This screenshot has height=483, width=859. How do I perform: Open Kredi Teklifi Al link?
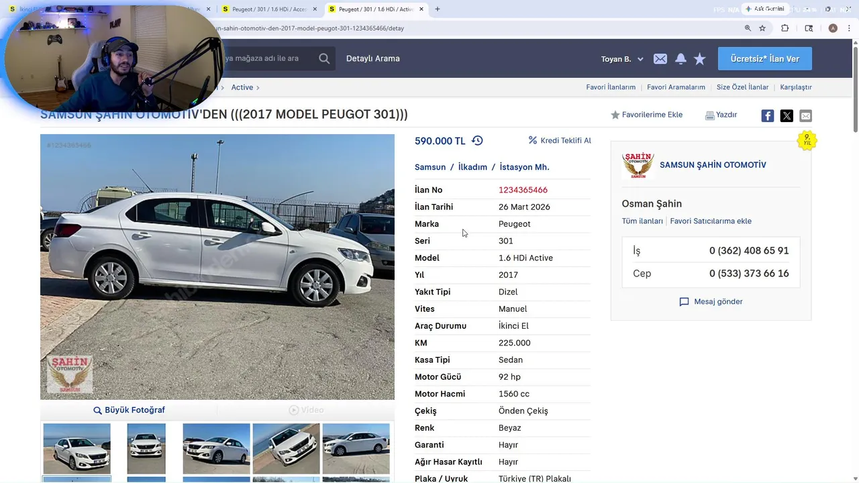point(560,141)
